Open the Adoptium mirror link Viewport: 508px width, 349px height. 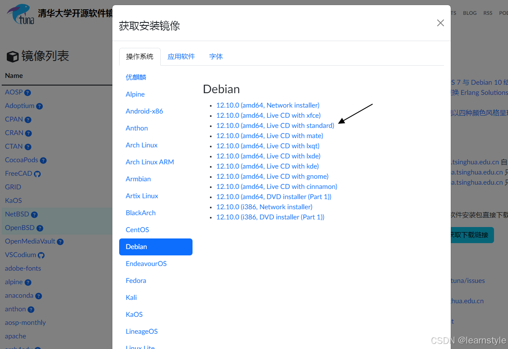[20, 106]
